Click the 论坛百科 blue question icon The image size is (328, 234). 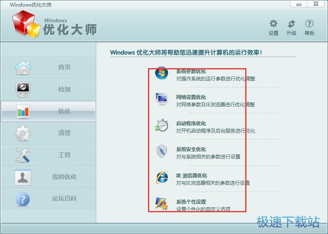click(23, 199)
